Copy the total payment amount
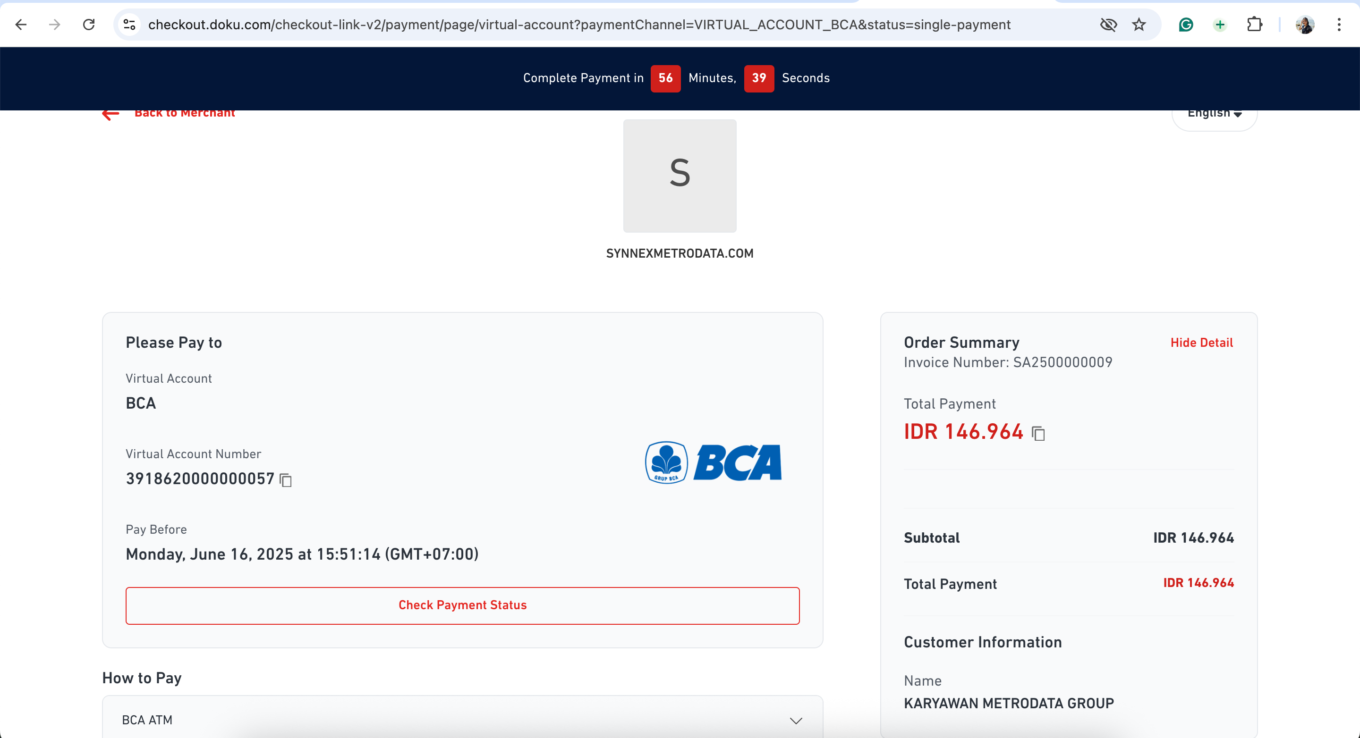 (x=1038, y=434)
